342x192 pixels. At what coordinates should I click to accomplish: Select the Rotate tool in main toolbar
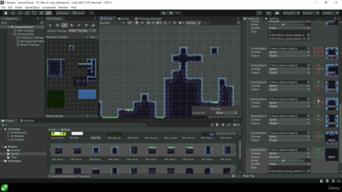pos(20,13)
